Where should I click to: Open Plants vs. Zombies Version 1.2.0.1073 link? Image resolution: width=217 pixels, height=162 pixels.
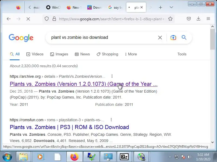tap(84, 84)
